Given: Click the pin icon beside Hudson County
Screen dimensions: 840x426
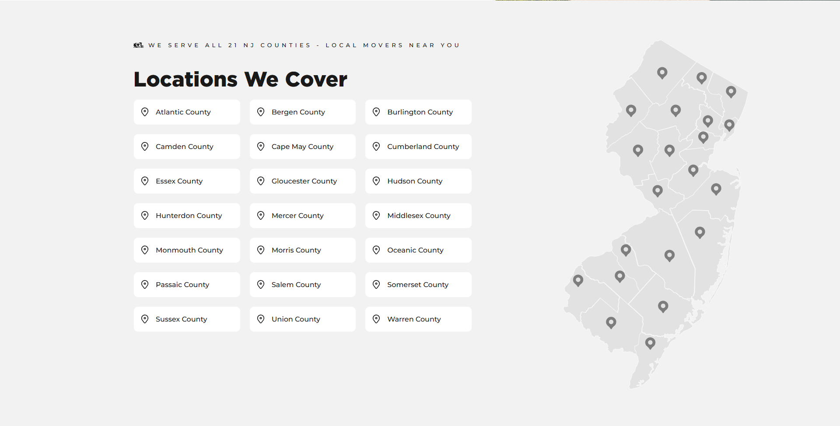Looking at the screenshot, I should (x=376, y=181).
